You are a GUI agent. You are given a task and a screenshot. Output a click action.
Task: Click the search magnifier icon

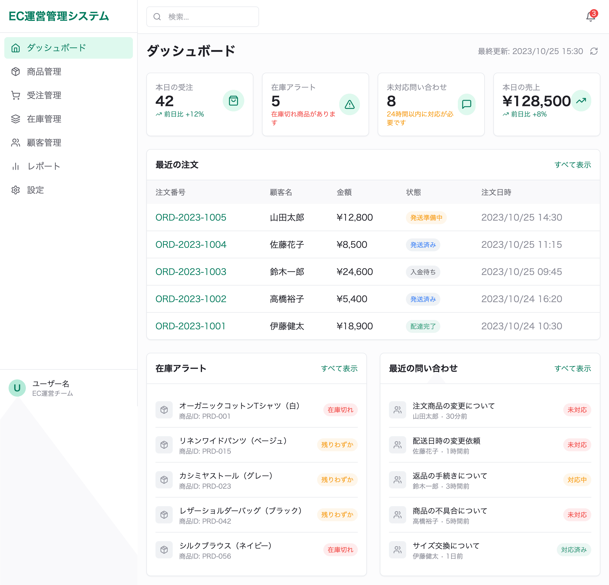click(x=157, y=17)
